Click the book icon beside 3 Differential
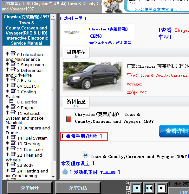 tap(13, 69)
